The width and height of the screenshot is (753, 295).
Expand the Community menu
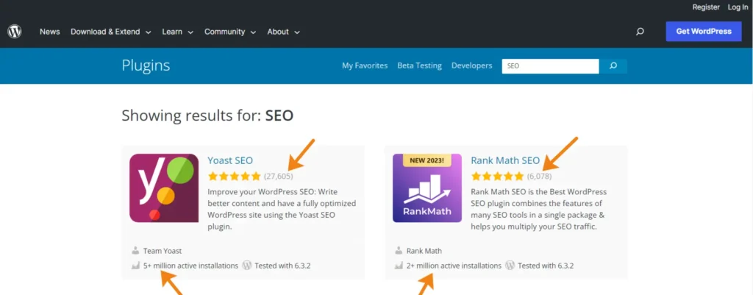click(x=230, y=32)
